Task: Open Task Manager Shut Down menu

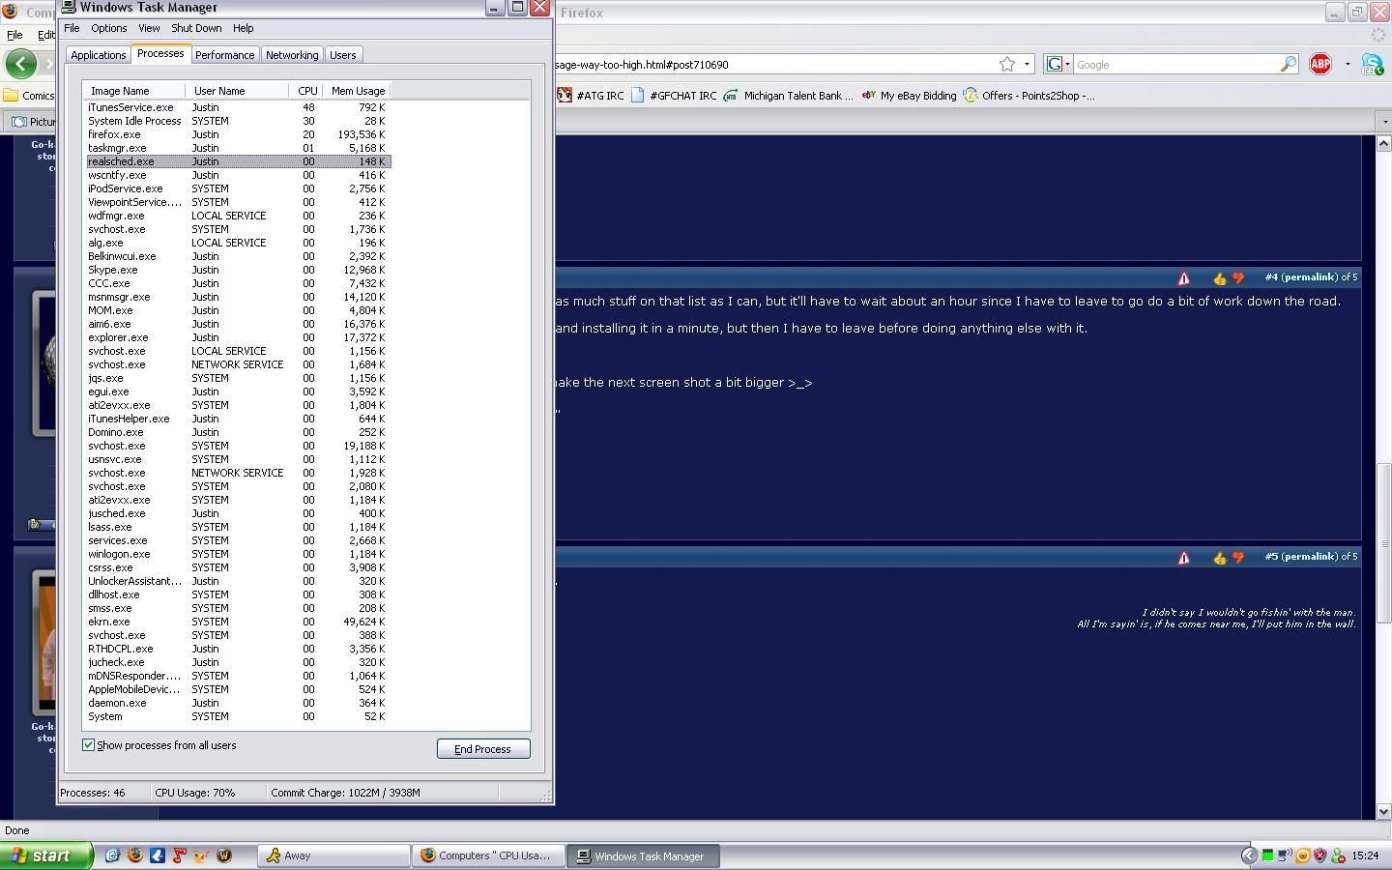Action: point(196,28)
